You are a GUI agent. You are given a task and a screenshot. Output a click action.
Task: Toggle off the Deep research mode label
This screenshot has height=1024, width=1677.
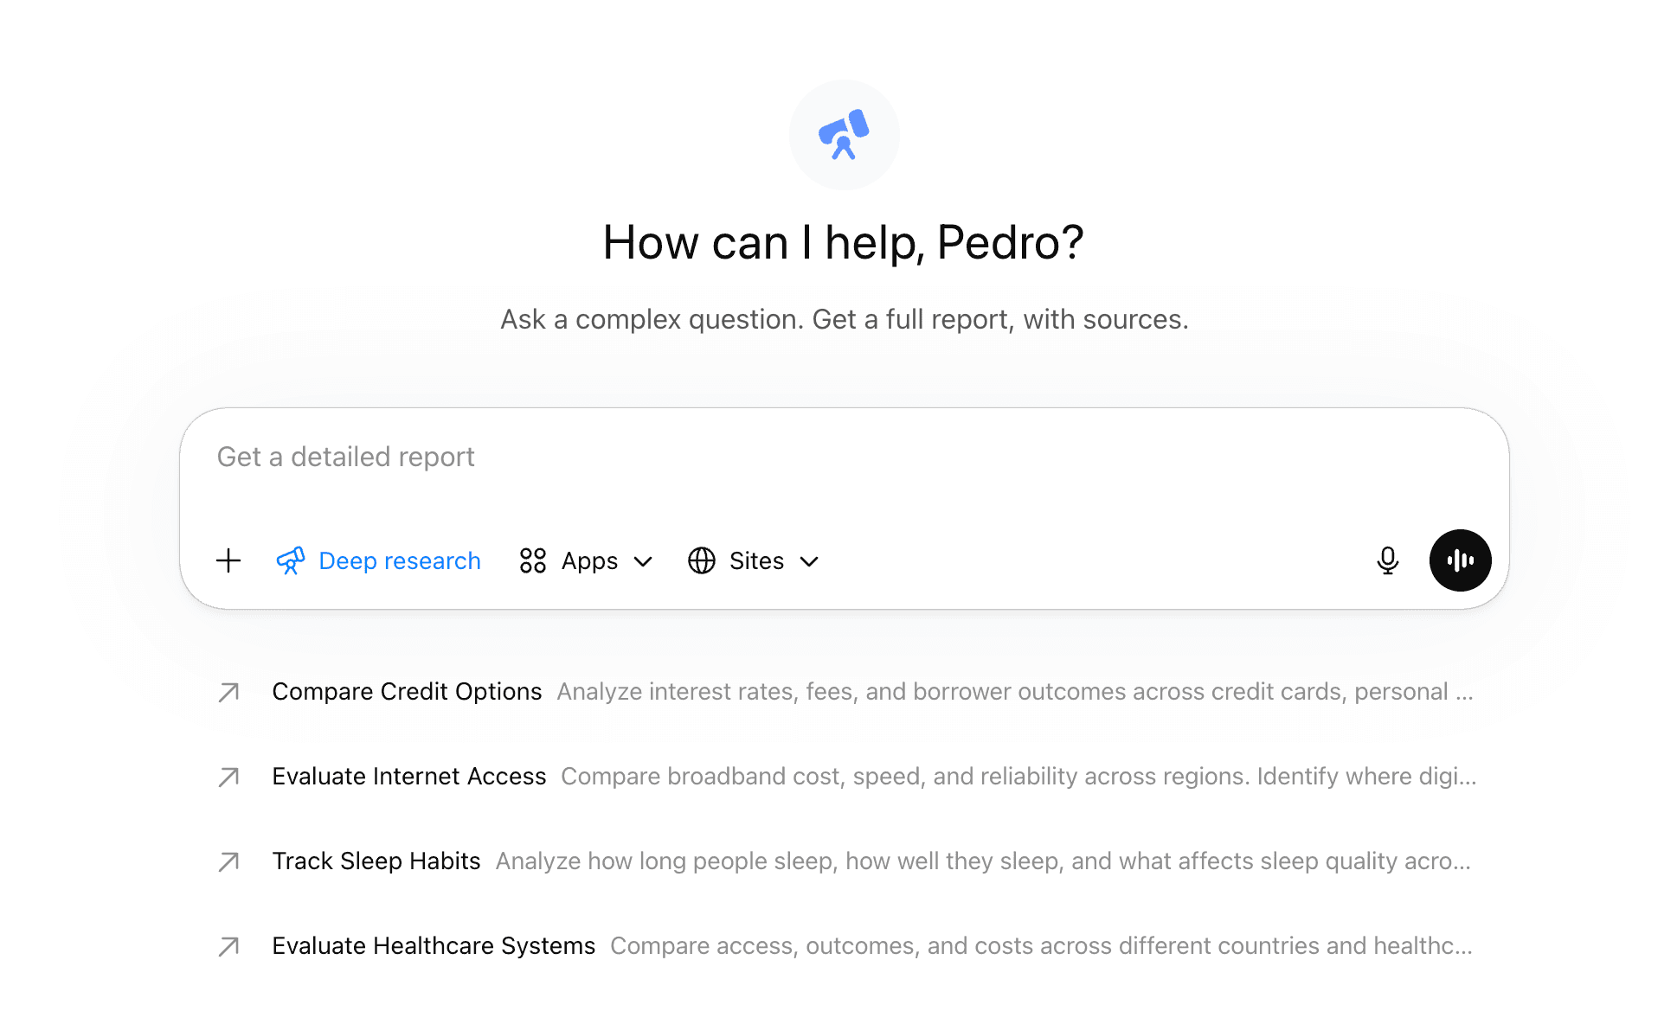[x=400, y=560]
